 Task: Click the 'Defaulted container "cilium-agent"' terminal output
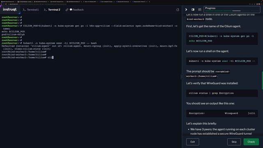click(x=90, y=47)
